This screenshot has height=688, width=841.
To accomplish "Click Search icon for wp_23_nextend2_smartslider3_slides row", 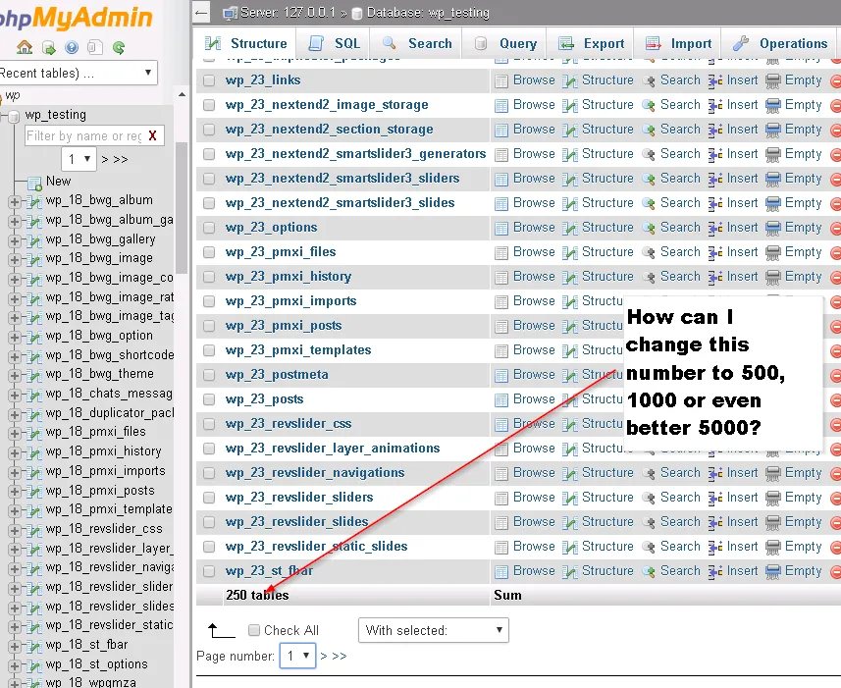I will coord(649,204).
